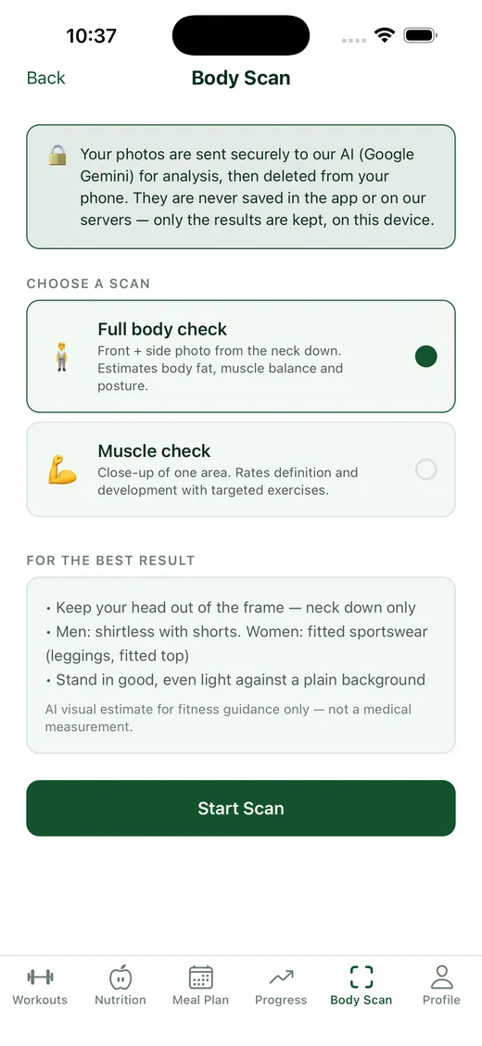Open the Workouts dumbbell icon

(x=40, y=977)
